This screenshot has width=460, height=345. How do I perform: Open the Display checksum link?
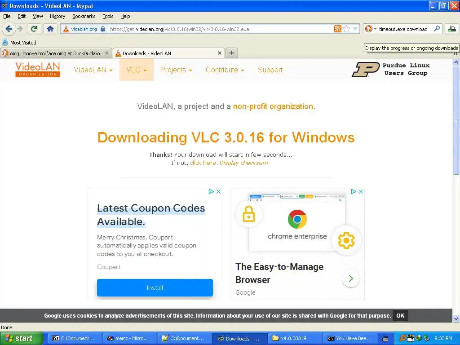pyautogui.click(x=244, y=163)
